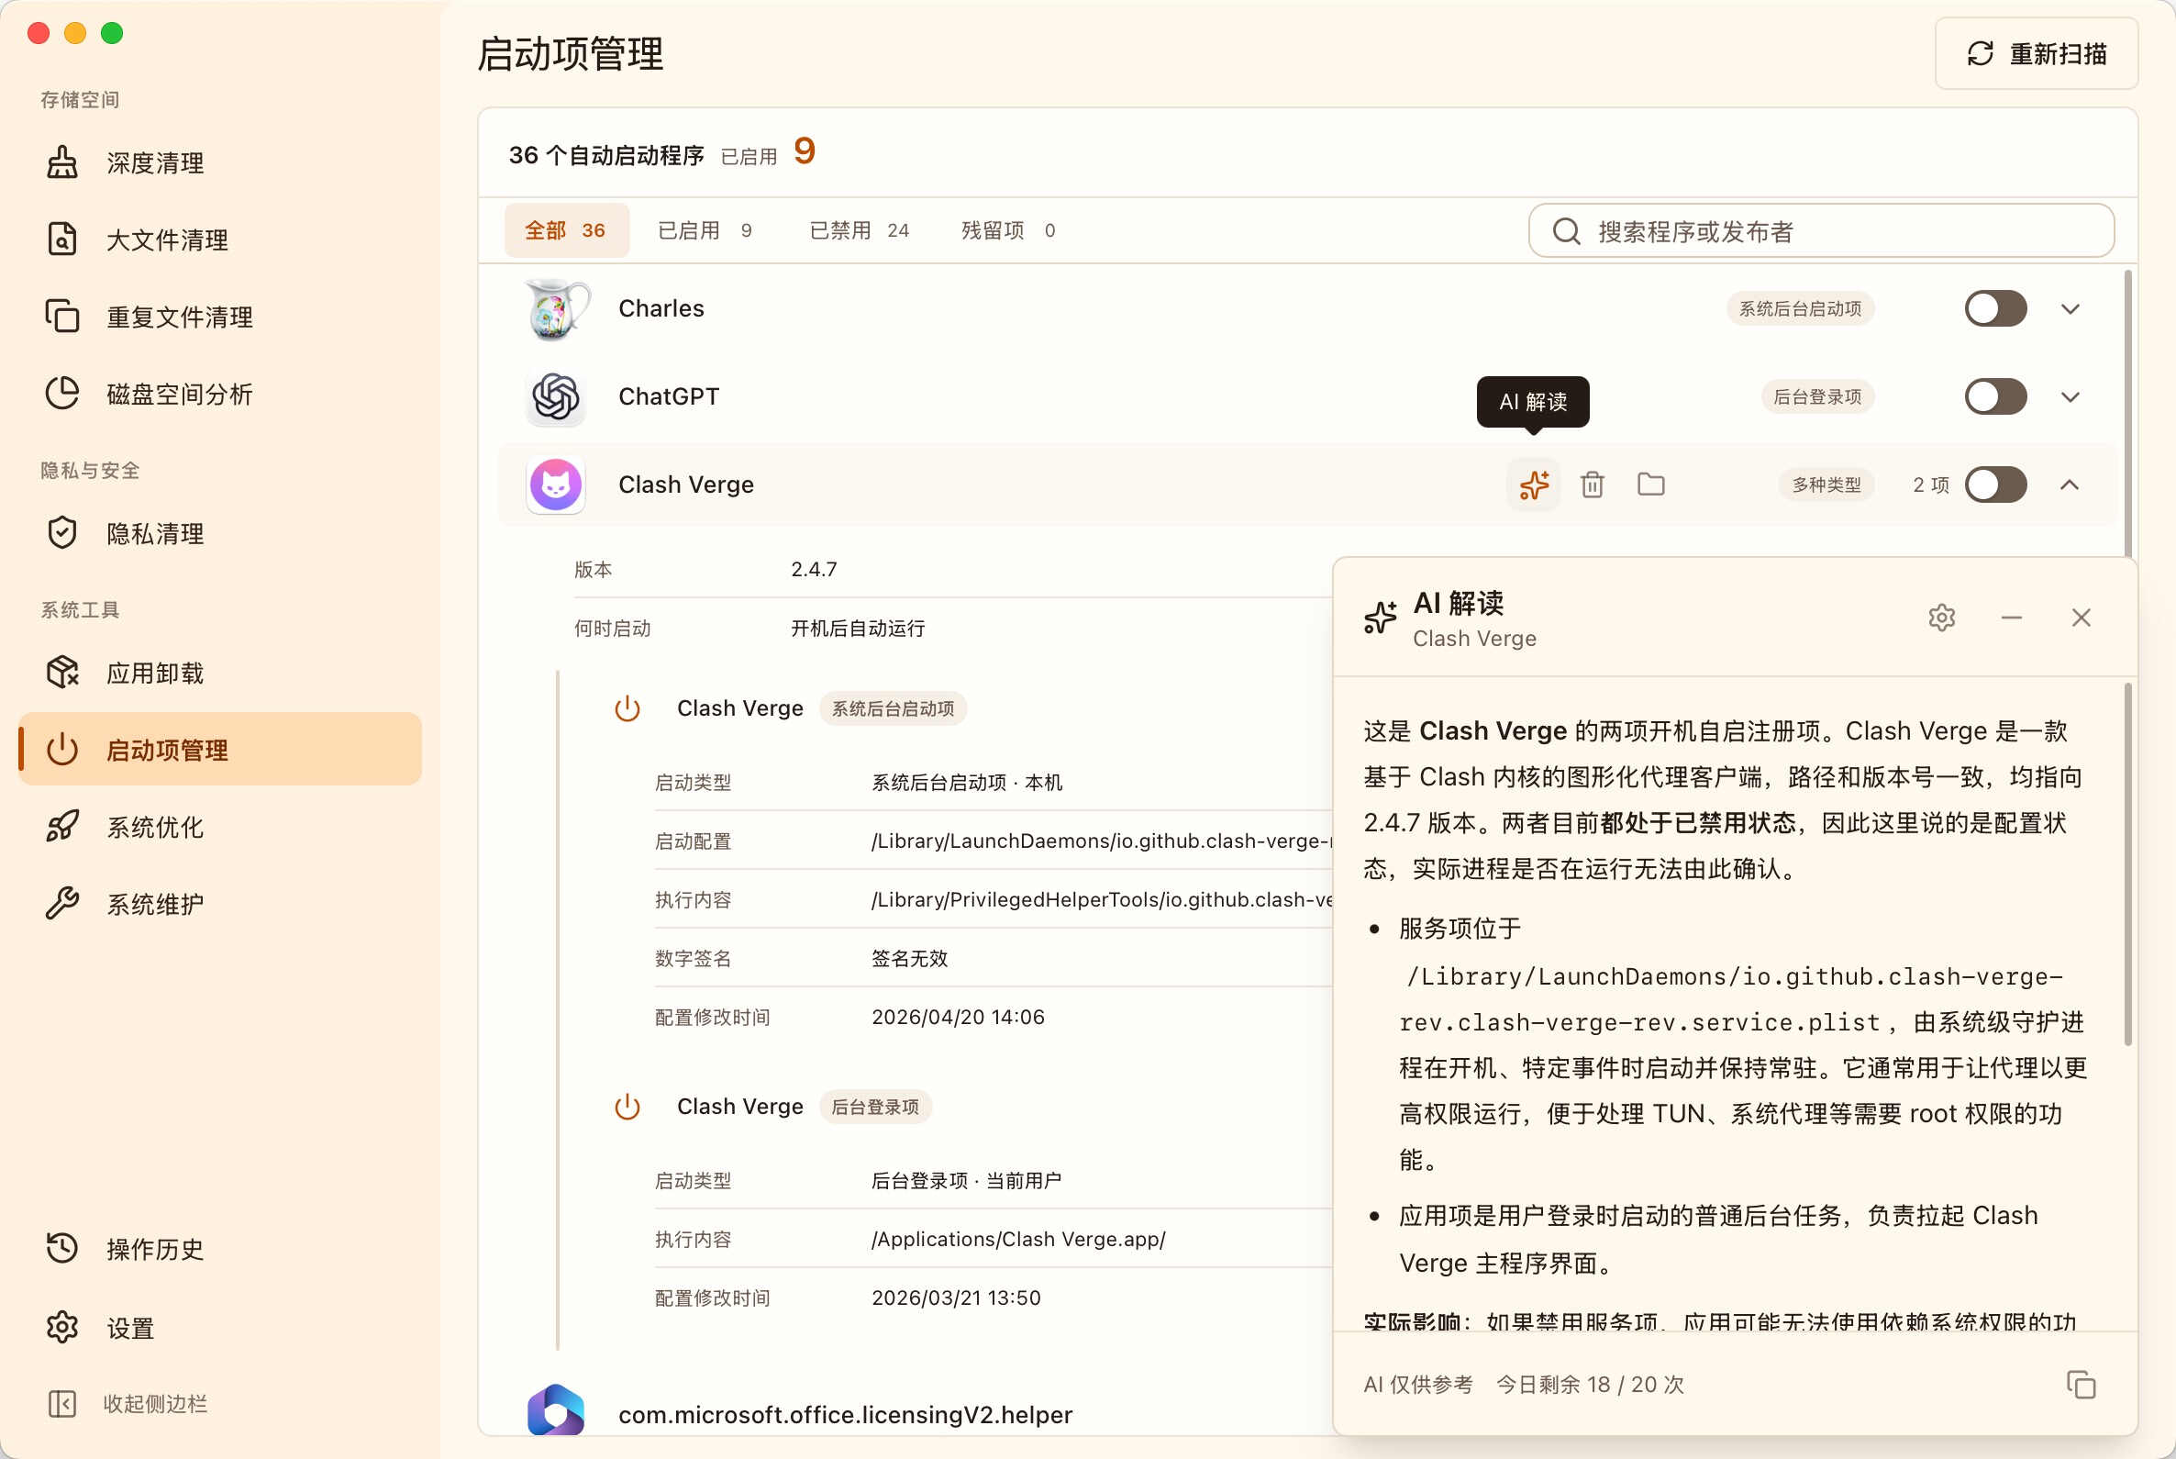2176x1459 pixels.
Task: Open 深度清理 in the sidebar
Action: pos(219,162)
